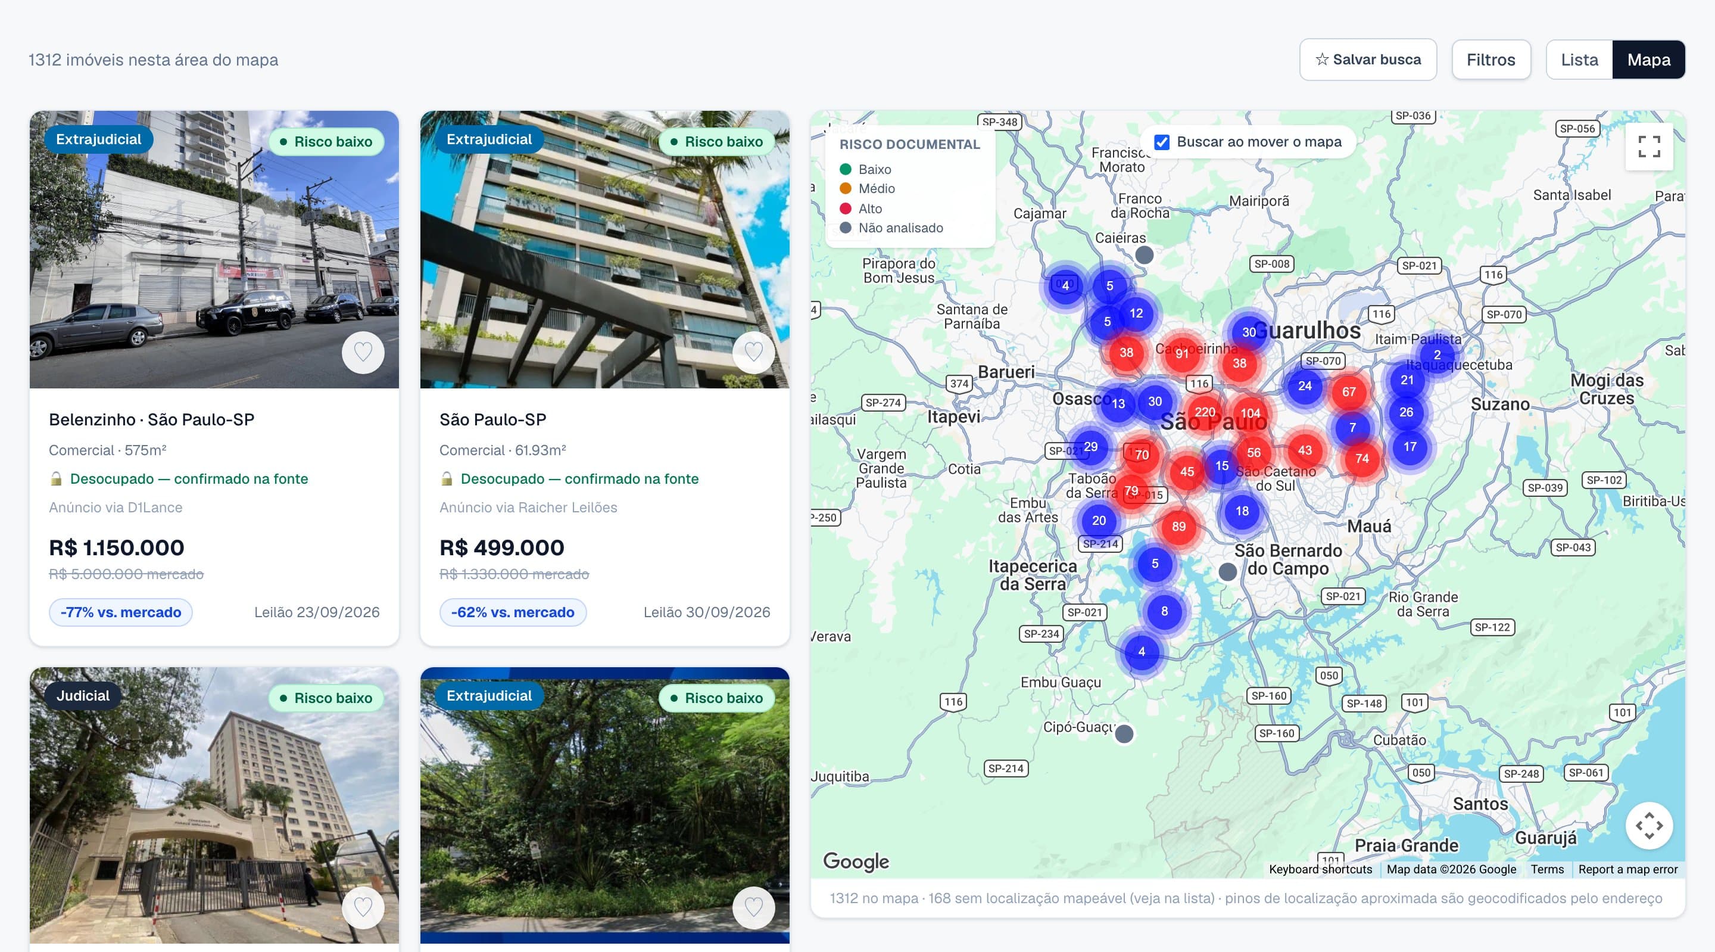The width and height of the screenshot is (1715, 952).
Task: Switch to Lista view
Action: pos(1579,60)
